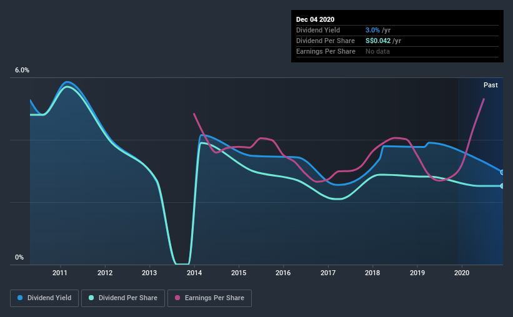Click the 2019 x-axis label
The width and height of the screenshot is (513, 317).
pos(417,273)
